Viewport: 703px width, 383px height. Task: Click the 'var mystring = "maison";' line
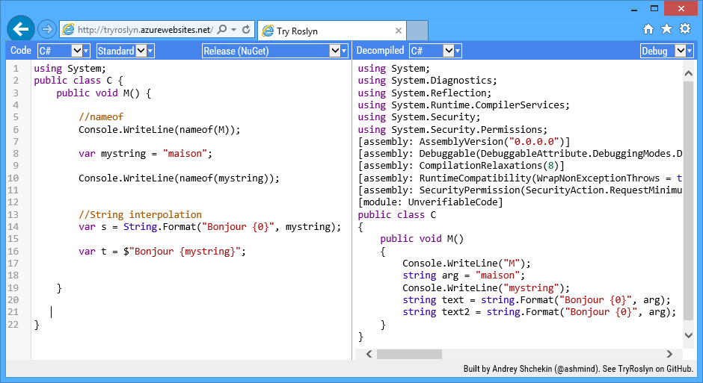coord(145,154)
